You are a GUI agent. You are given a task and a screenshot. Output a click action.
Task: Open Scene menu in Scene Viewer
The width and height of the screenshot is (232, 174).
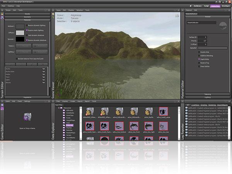coord(59,10)
